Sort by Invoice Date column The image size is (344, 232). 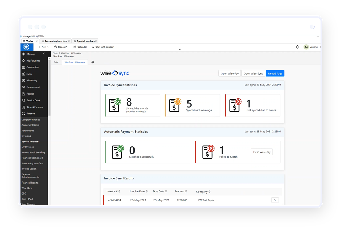coord(139,191)
